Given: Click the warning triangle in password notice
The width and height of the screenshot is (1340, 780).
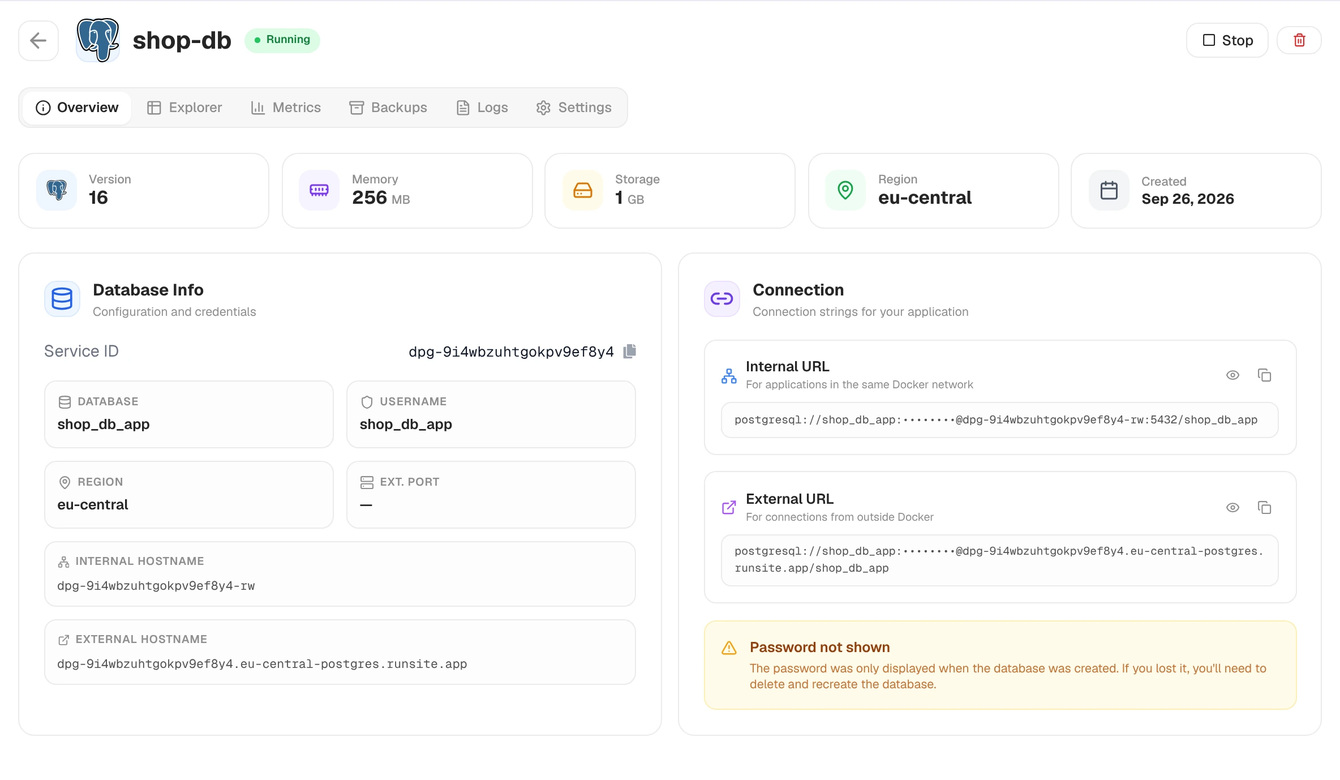Looking at the screenshot, I should click(729, 648).
